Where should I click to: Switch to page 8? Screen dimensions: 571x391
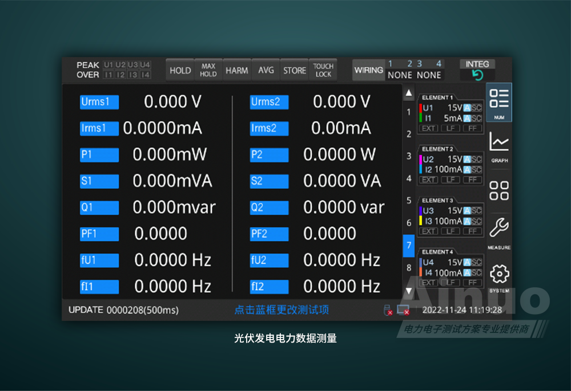tap(409, 267)
